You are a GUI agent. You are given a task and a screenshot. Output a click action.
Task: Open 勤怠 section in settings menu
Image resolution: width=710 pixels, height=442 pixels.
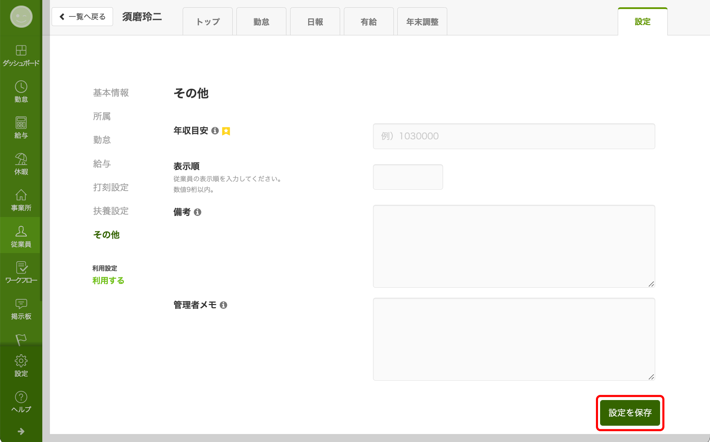(102, 140)
